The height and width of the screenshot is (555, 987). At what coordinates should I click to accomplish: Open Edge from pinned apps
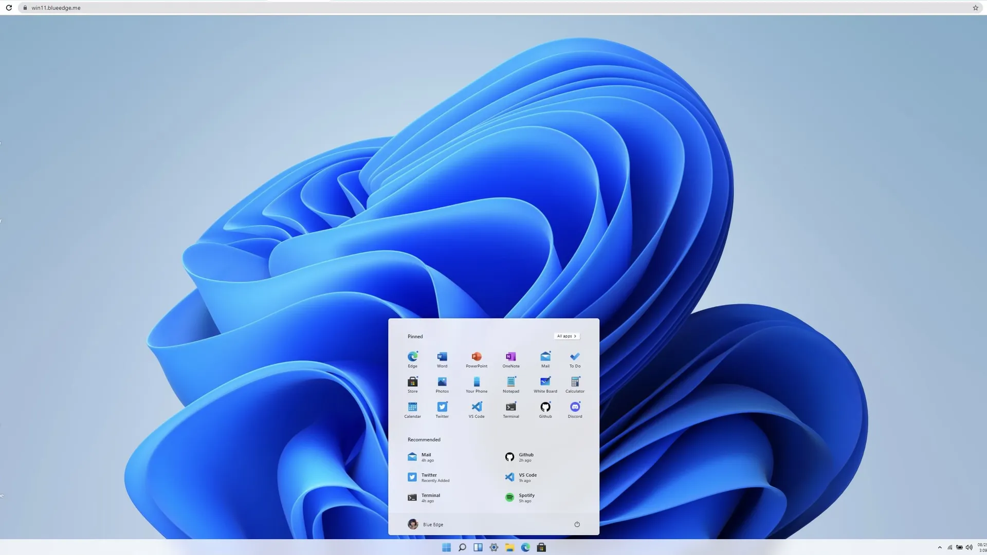(x=412, y=357)
